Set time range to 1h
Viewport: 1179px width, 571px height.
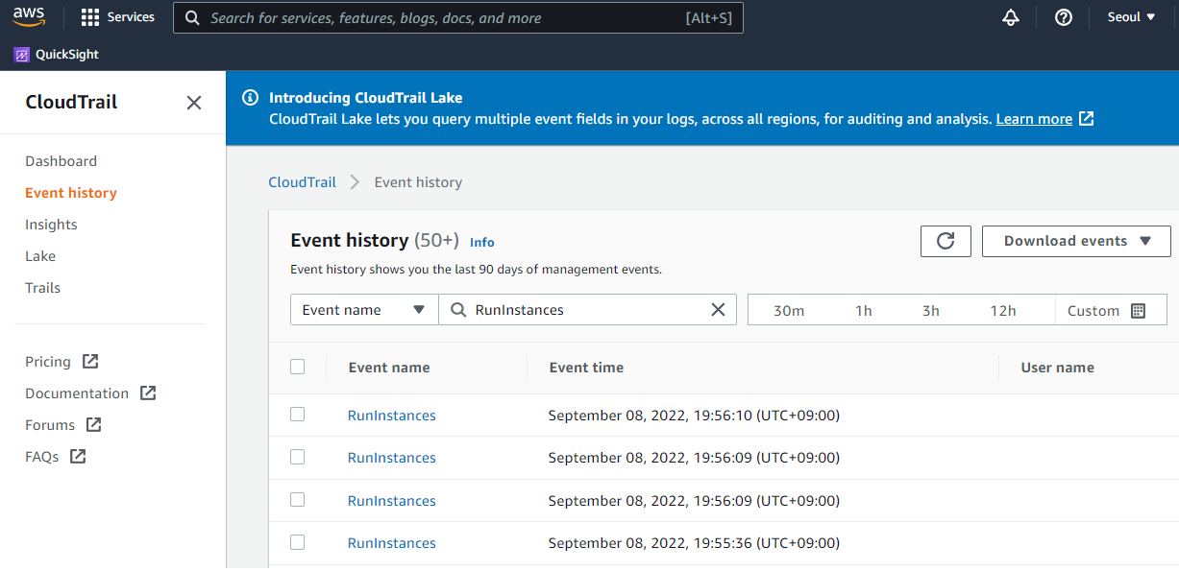[x=864, y=311]
